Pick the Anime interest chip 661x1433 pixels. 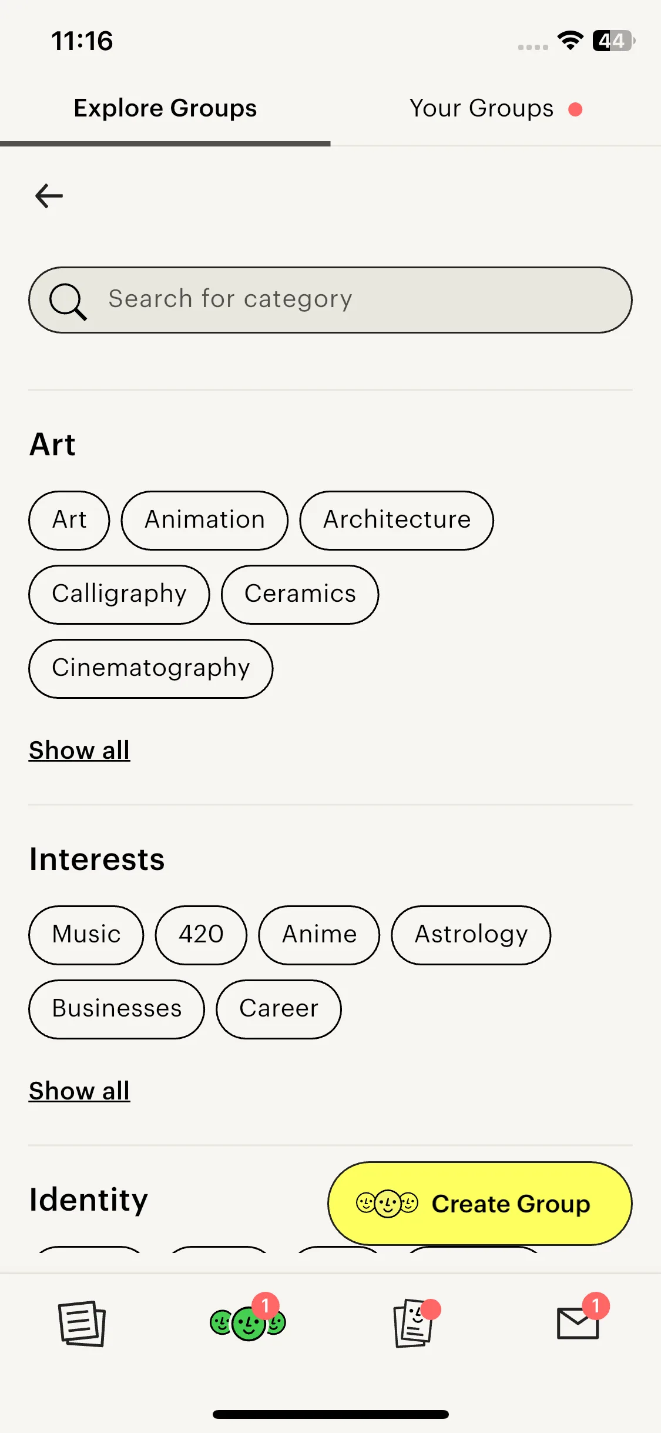[319, 935]
